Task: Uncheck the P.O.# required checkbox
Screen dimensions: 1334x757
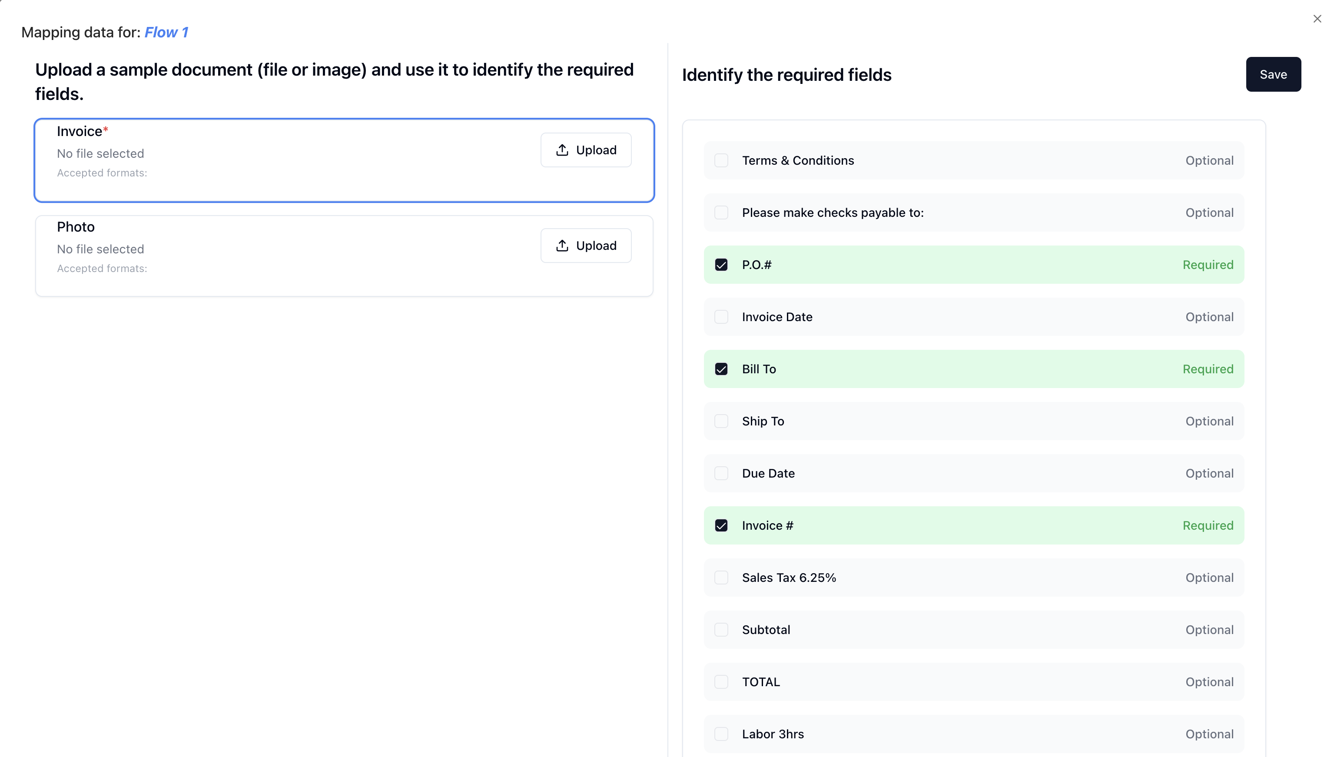Action: 721,265
